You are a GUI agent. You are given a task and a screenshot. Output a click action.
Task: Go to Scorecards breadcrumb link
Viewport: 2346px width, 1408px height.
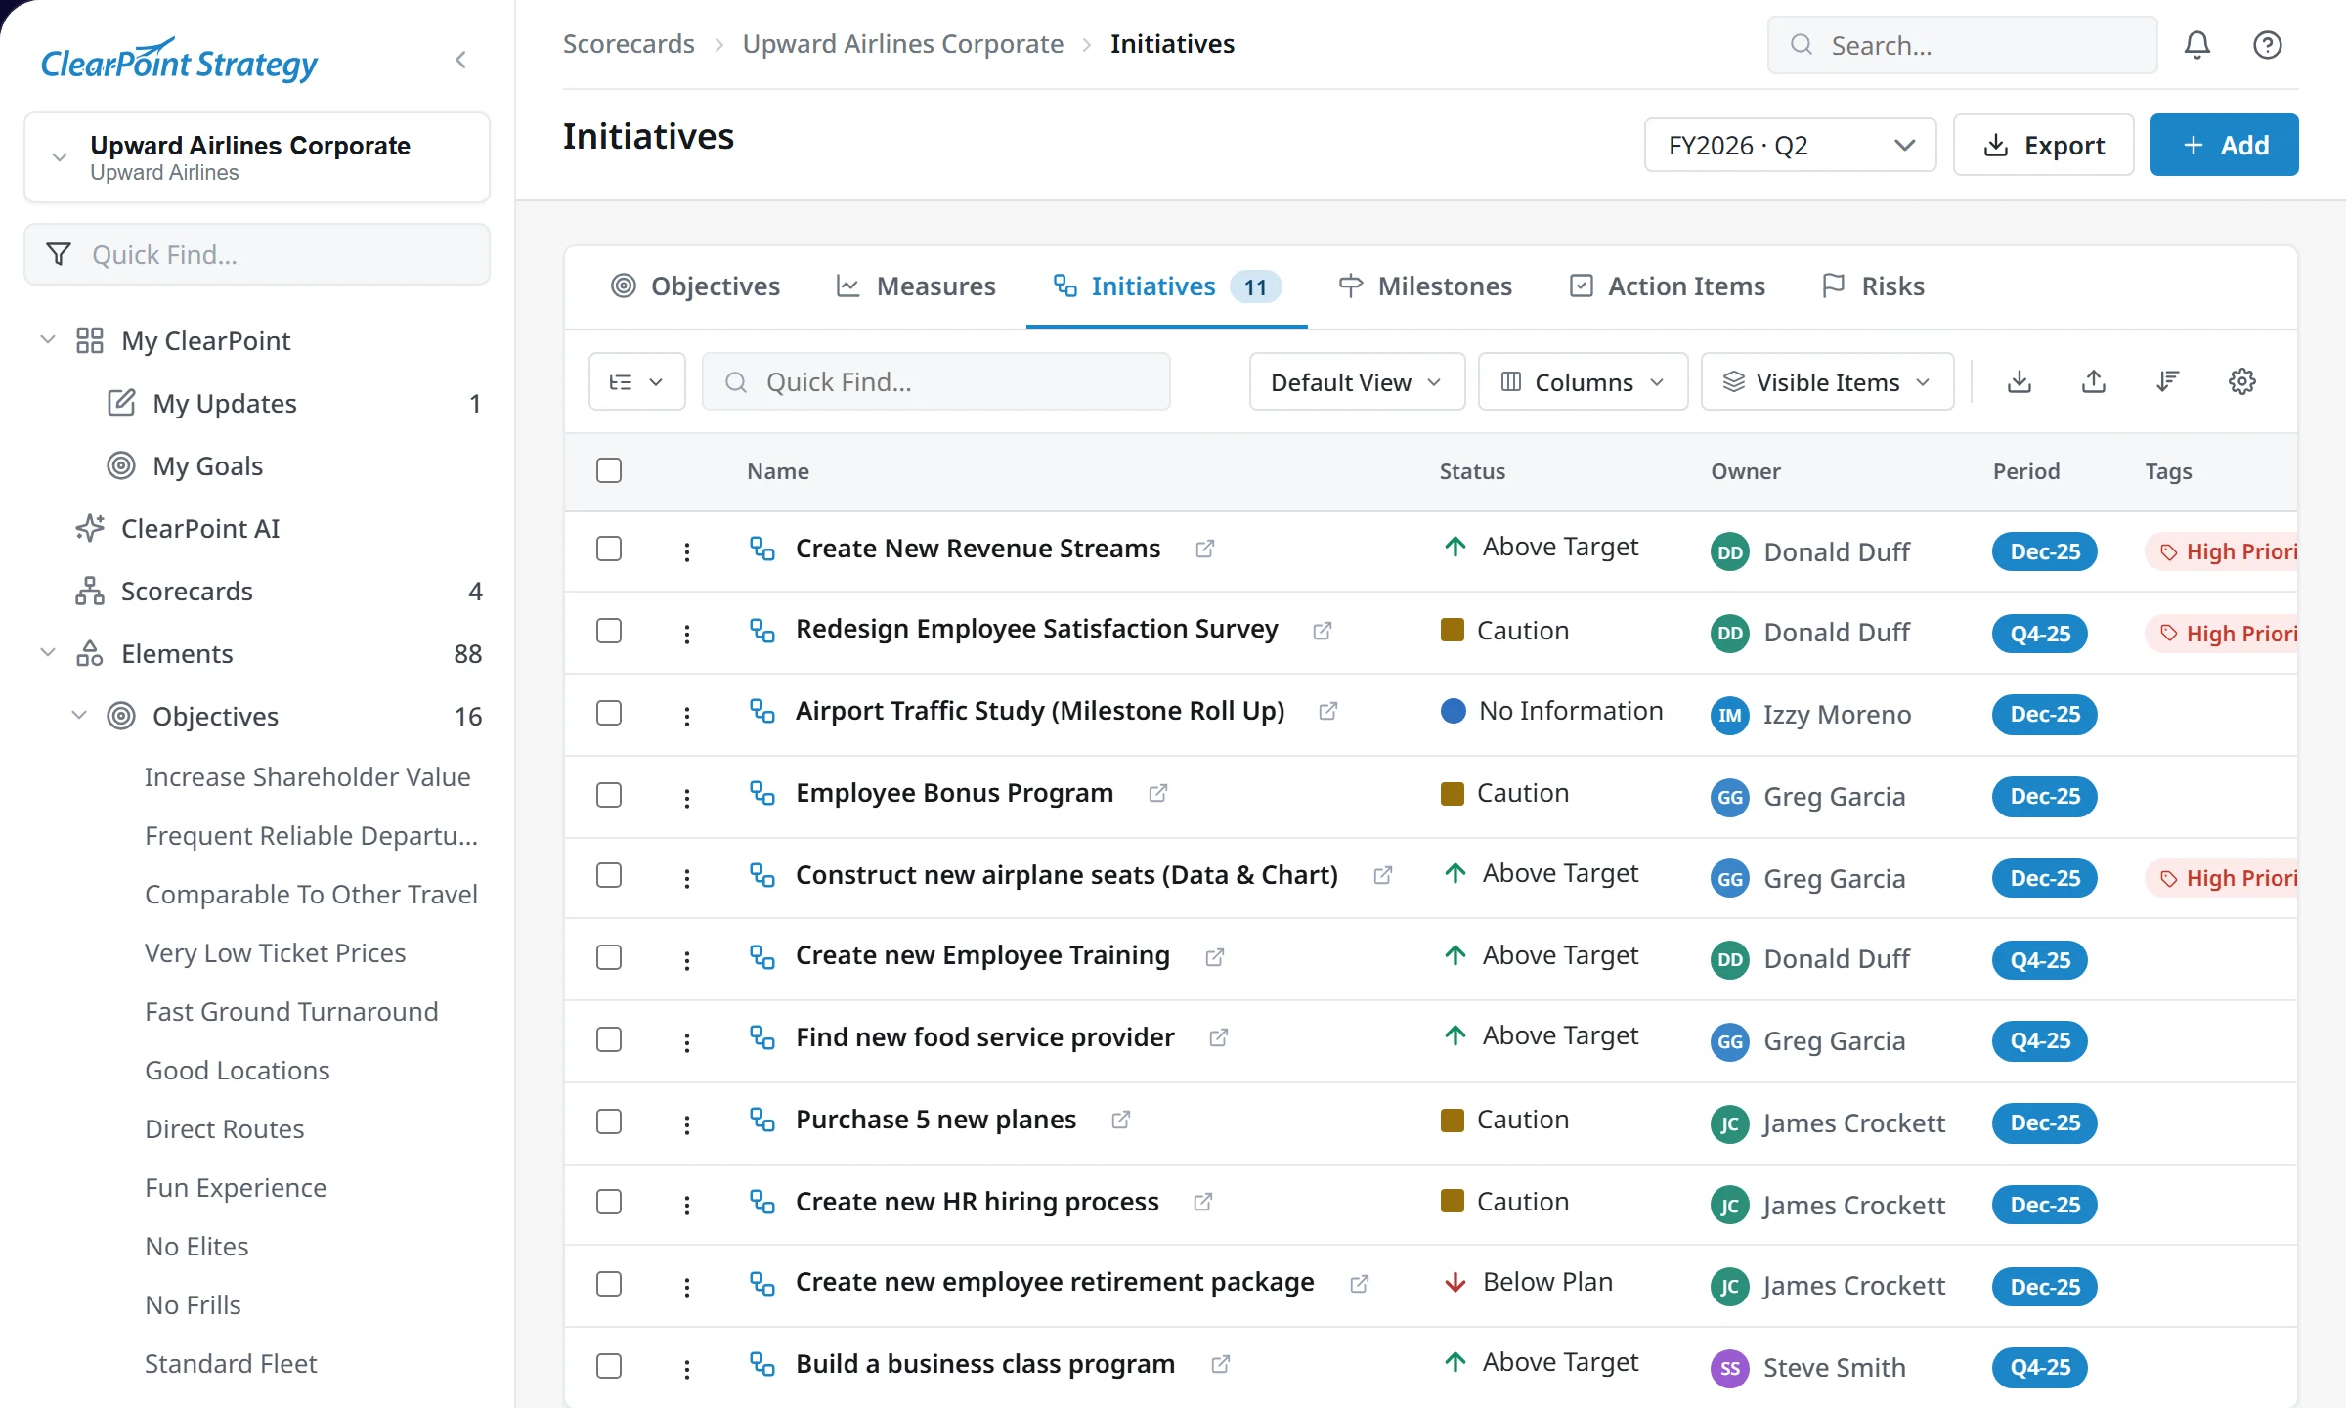point(629,44)
